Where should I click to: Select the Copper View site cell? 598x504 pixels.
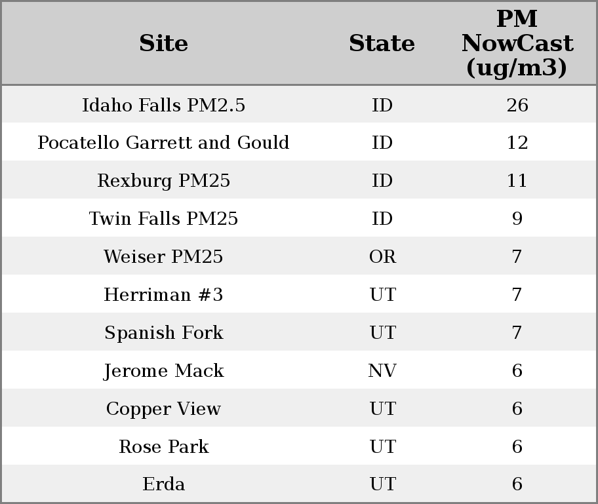(x=163, y=409)
